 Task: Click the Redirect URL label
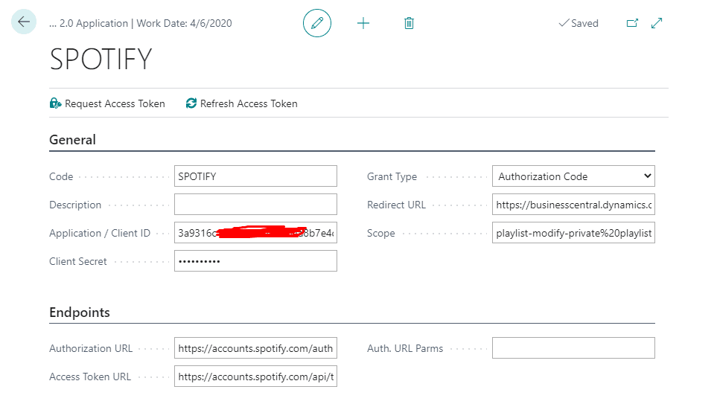point(396,205)
